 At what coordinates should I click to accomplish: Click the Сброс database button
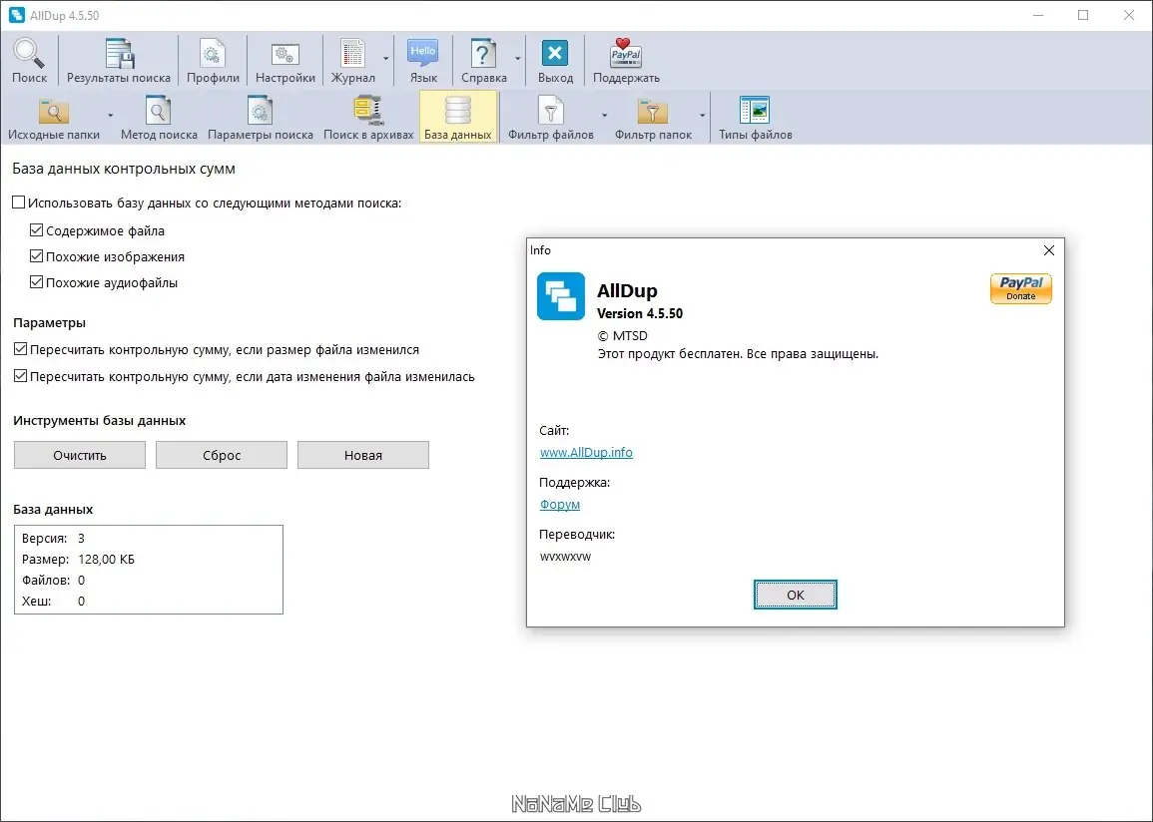222,455
